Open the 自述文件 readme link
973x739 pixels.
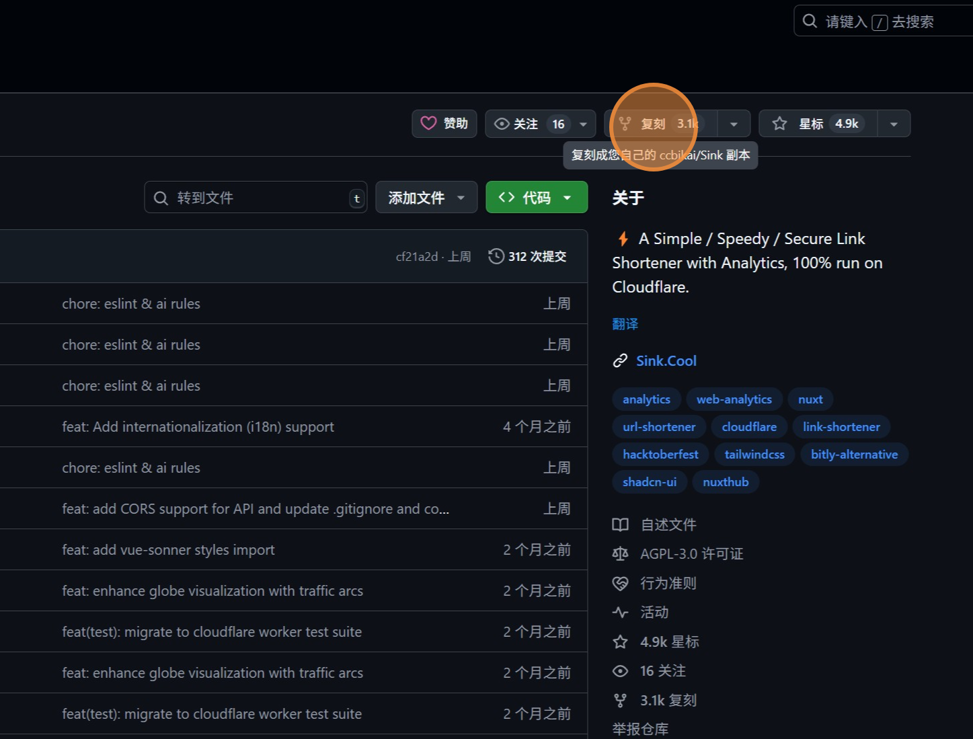(x=668, y=525)
